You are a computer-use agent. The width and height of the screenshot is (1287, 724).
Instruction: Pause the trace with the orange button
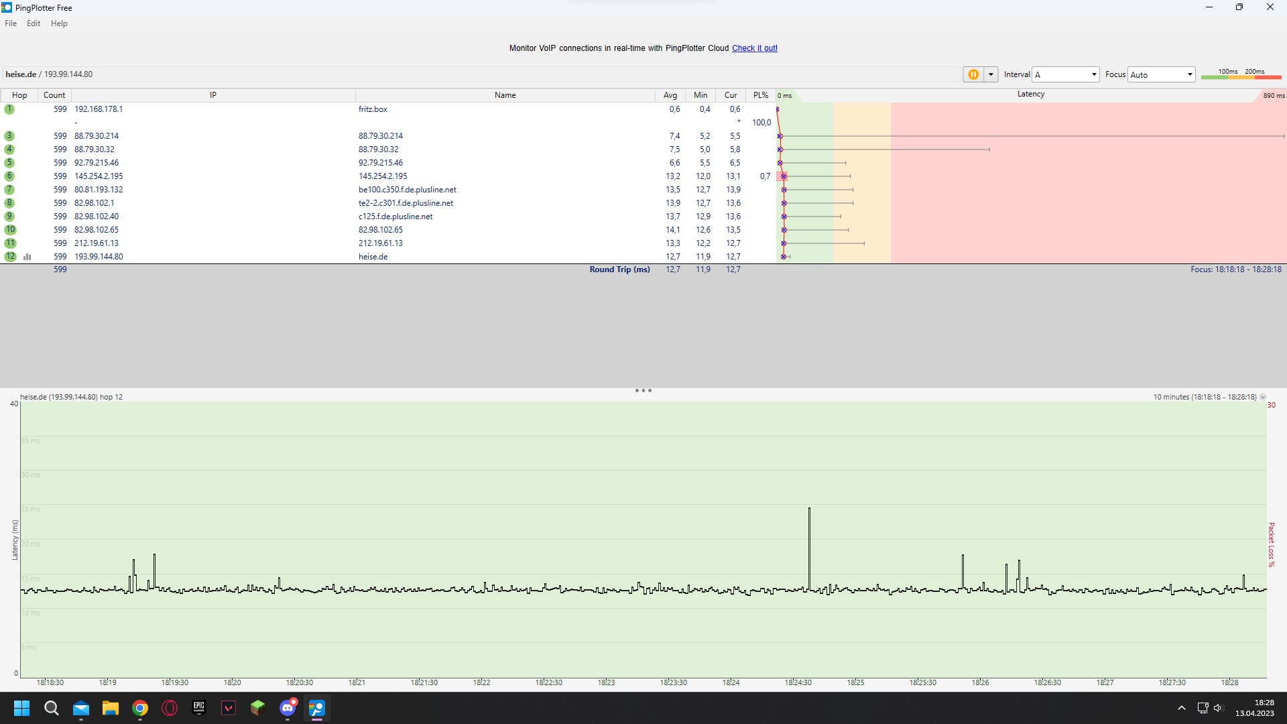[973, 74]
